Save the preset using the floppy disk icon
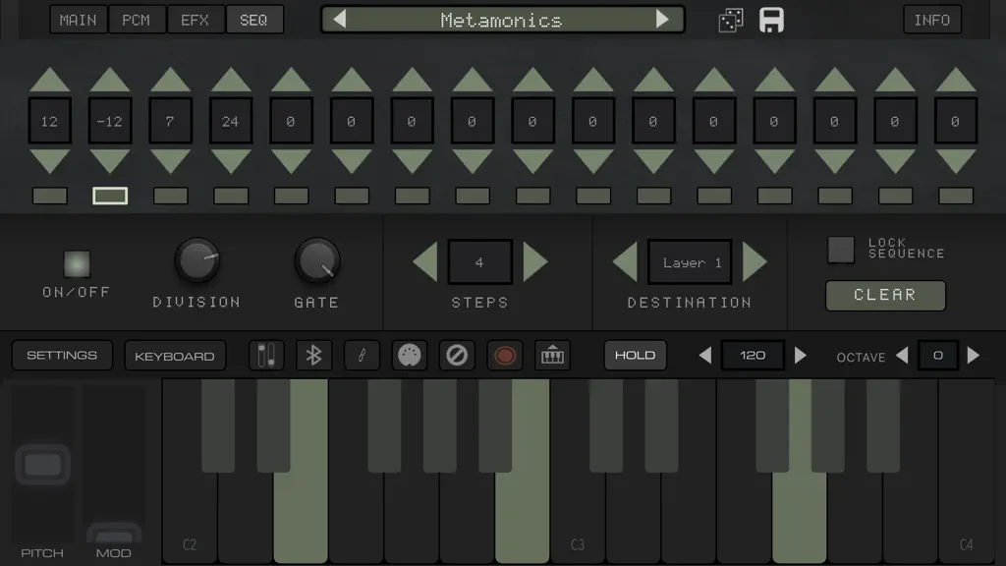 click(x=771, y=20)
